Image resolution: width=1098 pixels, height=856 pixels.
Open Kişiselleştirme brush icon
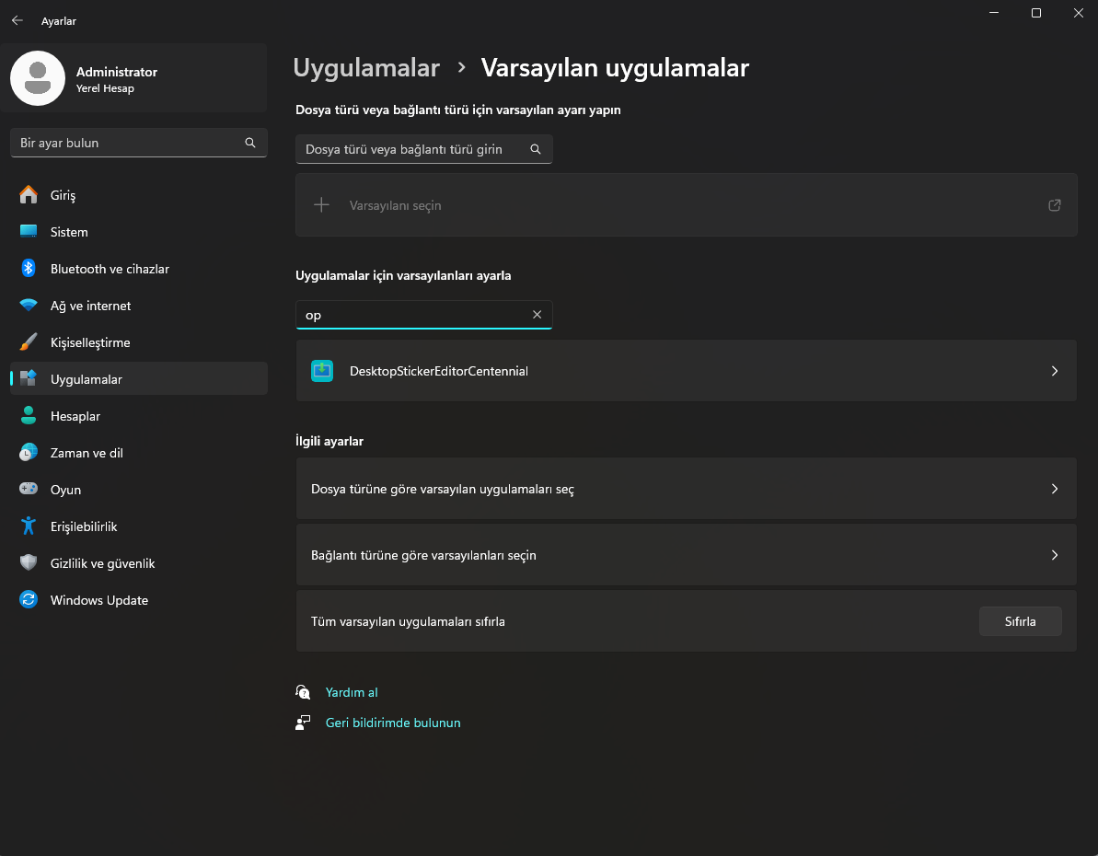click(x=29, y=342)
